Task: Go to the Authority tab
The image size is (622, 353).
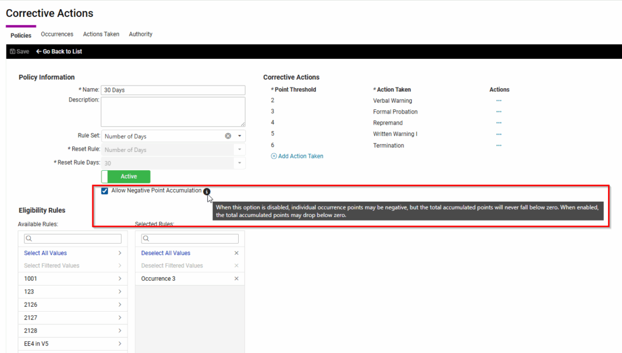Action: pyautogui.click(x=140, y=35)
